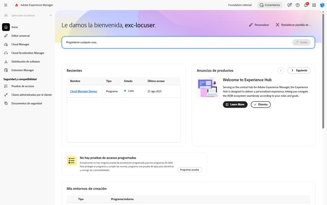
Task: Click the Learn More button
Action: click(x=235, y=105)
